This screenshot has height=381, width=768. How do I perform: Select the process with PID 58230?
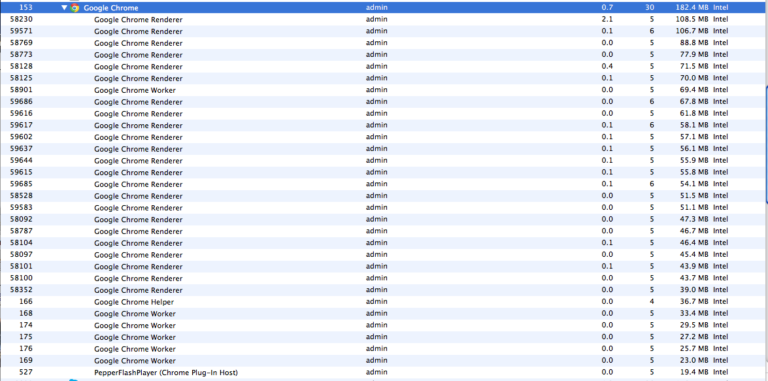point(384,20)
